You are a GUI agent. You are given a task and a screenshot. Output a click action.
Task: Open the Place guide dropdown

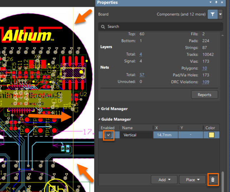pos(192,180)
